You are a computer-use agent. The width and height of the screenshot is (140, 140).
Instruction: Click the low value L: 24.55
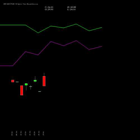(71, 10)
